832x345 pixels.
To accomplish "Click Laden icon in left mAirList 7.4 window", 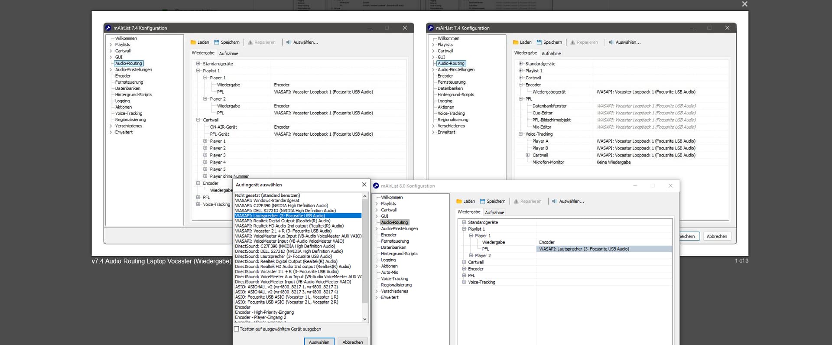I will (x=193, y=42).
